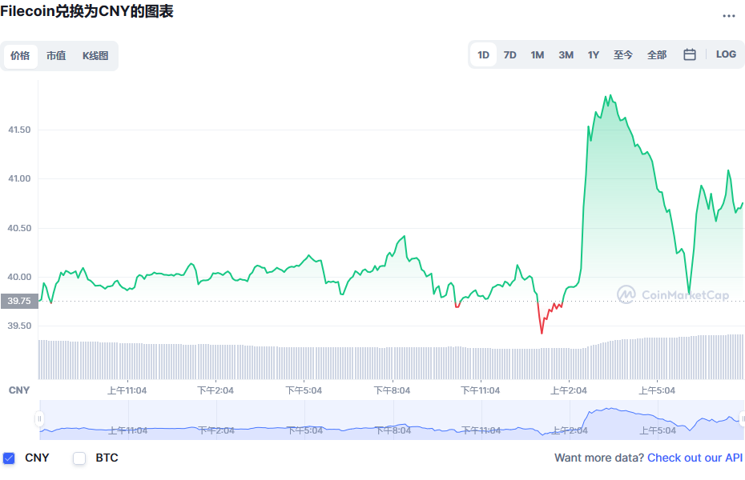
Task: Select the 3M time range
Action: (x=566, y=55)
